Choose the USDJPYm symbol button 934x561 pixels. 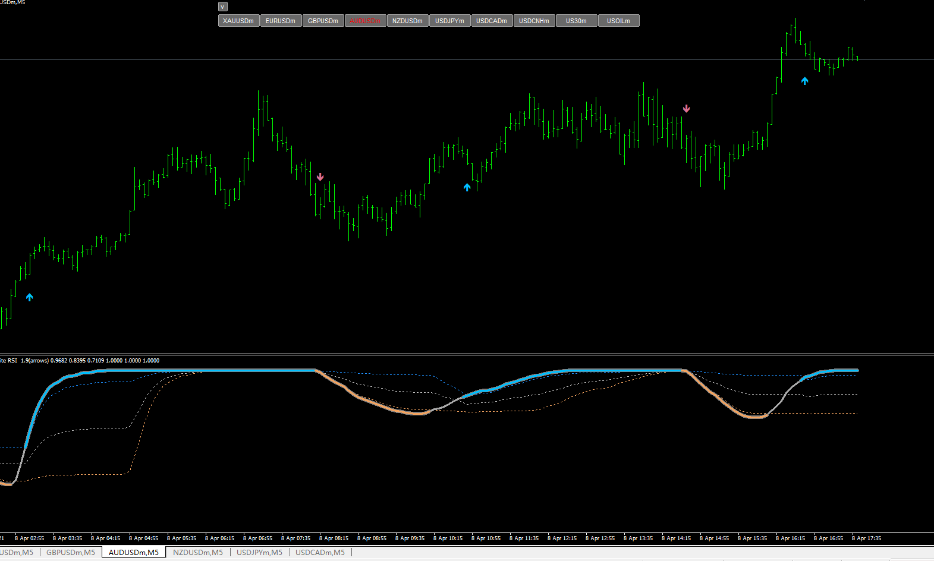tap(449, 21)
